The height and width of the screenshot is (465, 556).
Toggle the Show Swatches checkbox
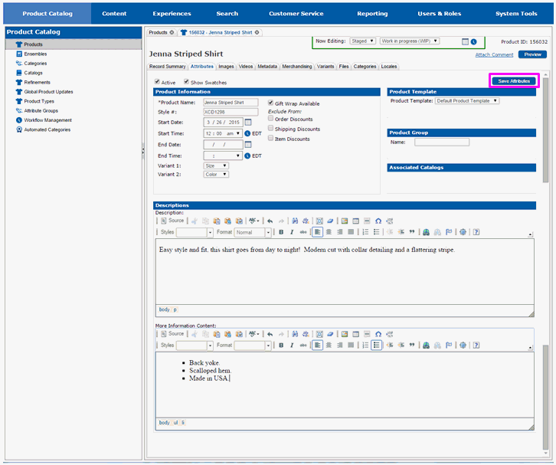click(x=186, y=82)
